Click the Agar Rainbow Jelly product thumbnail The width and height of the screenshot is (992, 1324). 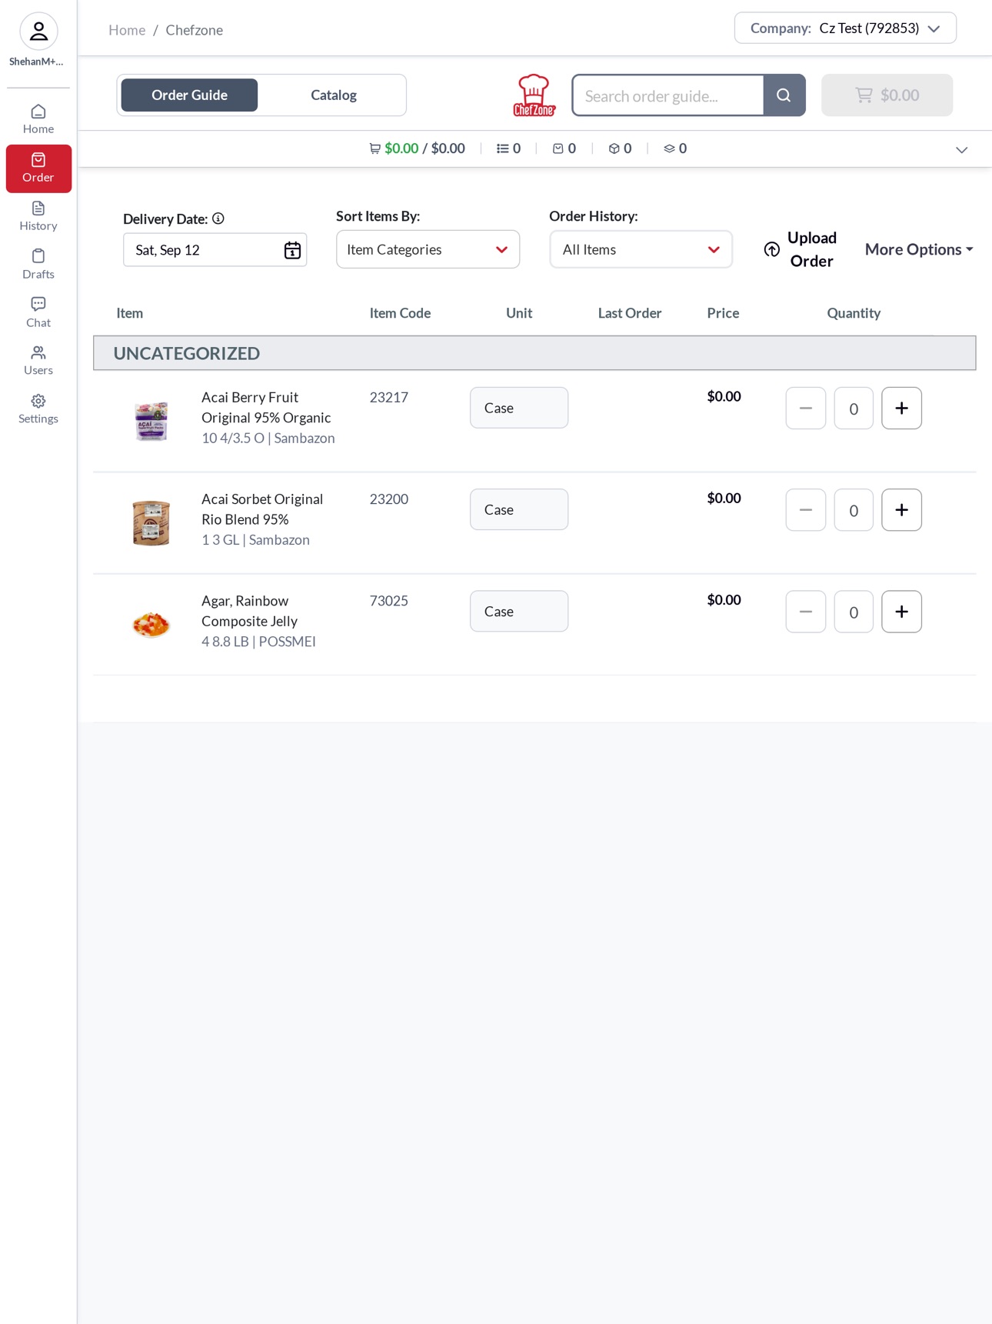pyautogui.click(x=151, y=624)
